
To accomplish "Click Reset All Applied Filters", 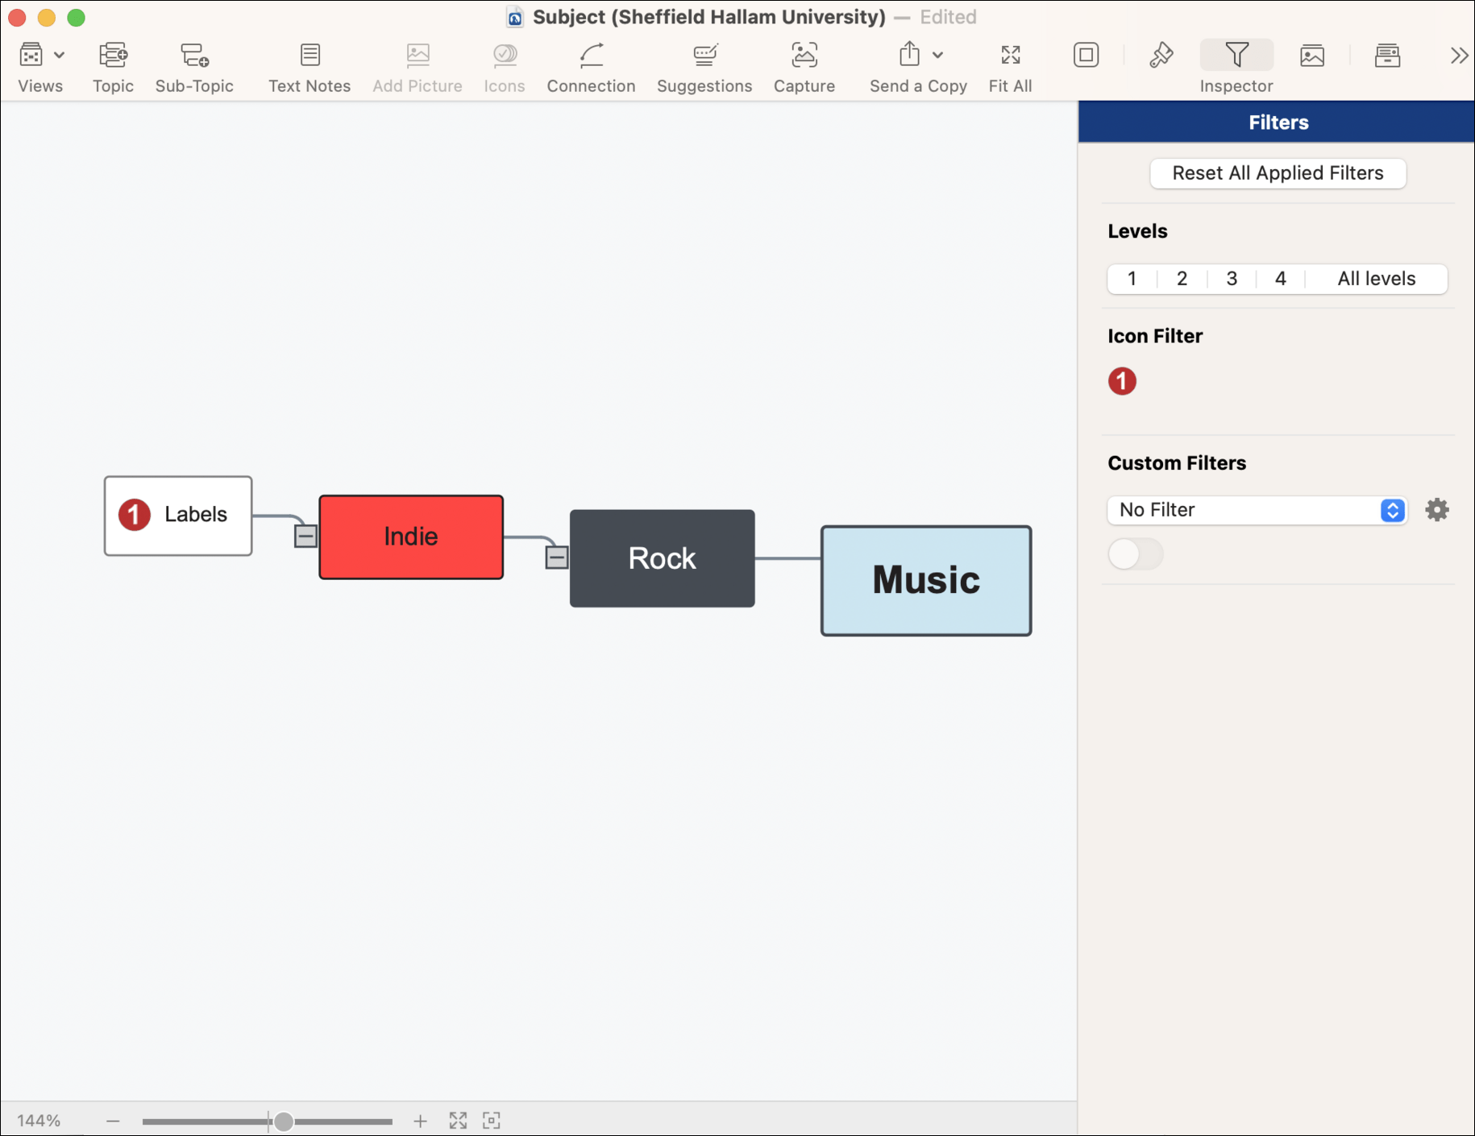I will (x=1277, y=173).
